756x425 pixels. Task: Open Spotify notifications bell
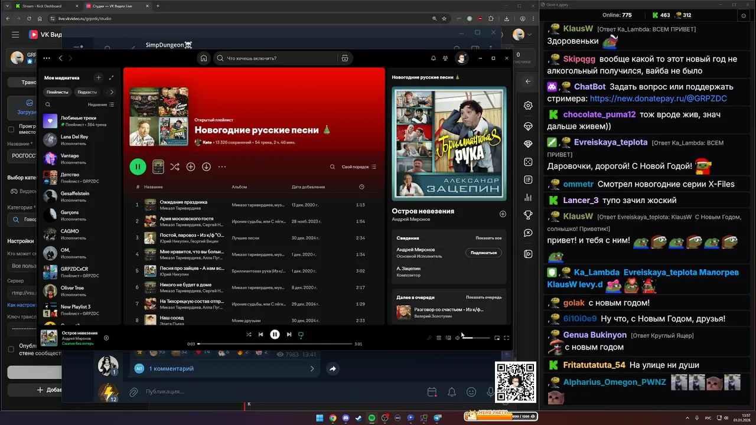(x=433, y=58)
